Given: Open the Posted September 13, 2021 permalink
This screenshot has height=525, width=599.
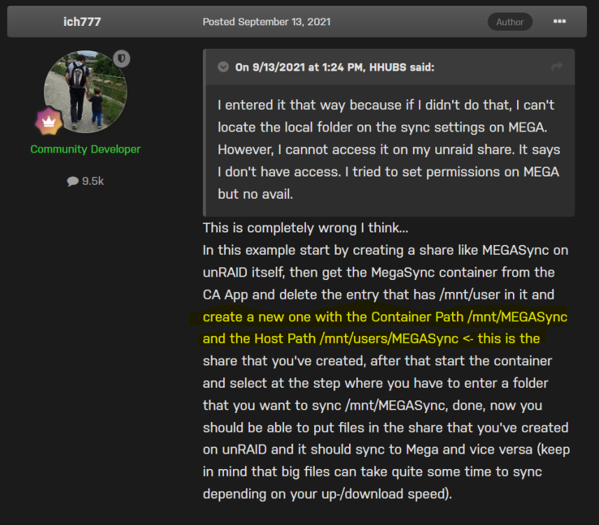Looking at the screenshot, I should [267, 22].
